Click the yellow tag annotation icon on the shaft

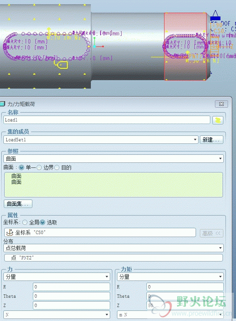tap(61, 65)
